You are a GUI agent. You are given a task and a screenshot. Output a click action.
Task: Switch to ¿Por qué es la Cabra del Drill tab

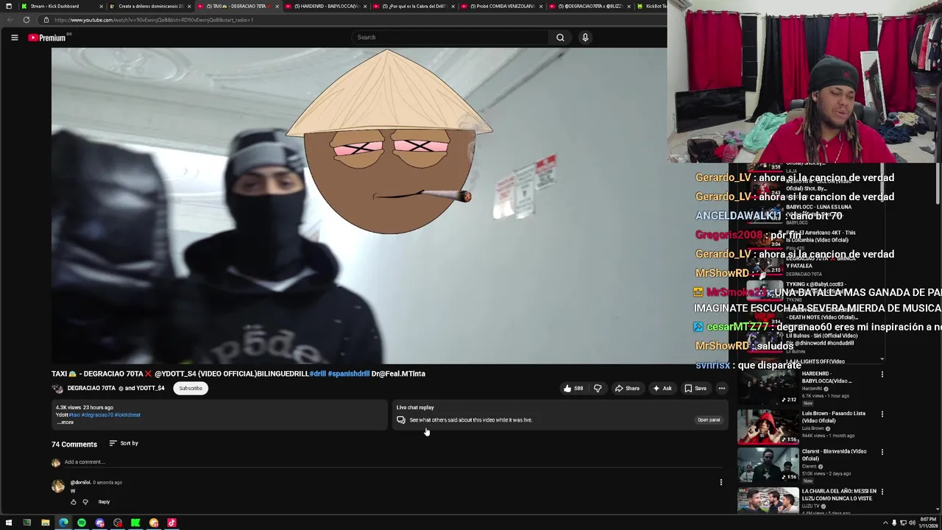[x=413, y=6]
